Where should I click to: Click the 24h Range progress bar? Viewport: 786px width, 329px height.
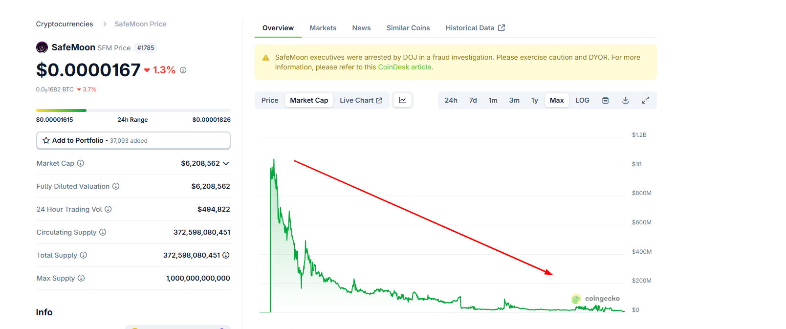[x=133, y=110]
